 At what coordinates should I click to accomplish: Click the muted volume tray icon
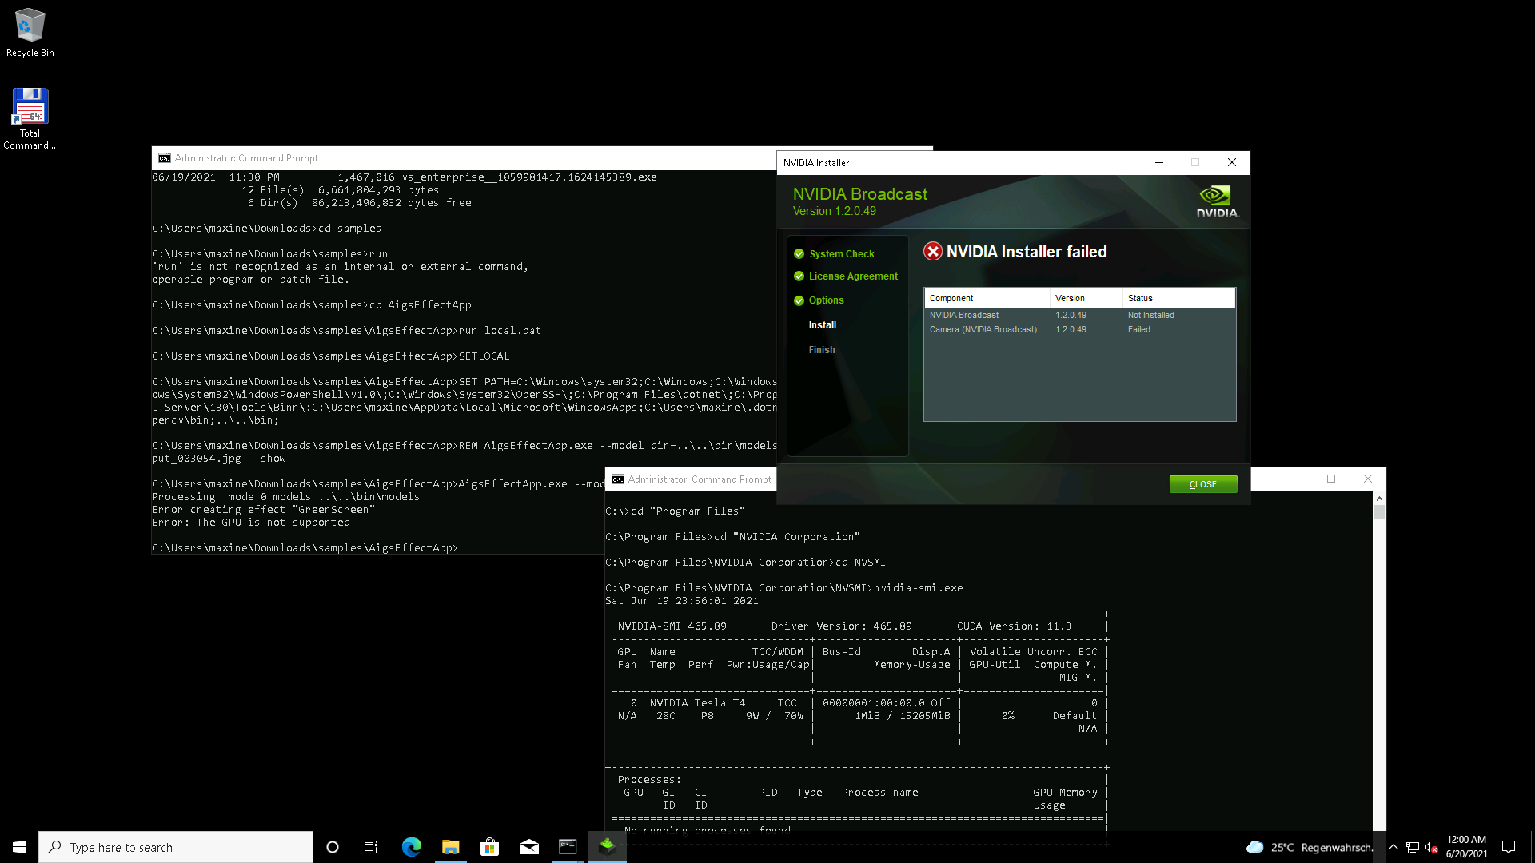coord(1432,847)
